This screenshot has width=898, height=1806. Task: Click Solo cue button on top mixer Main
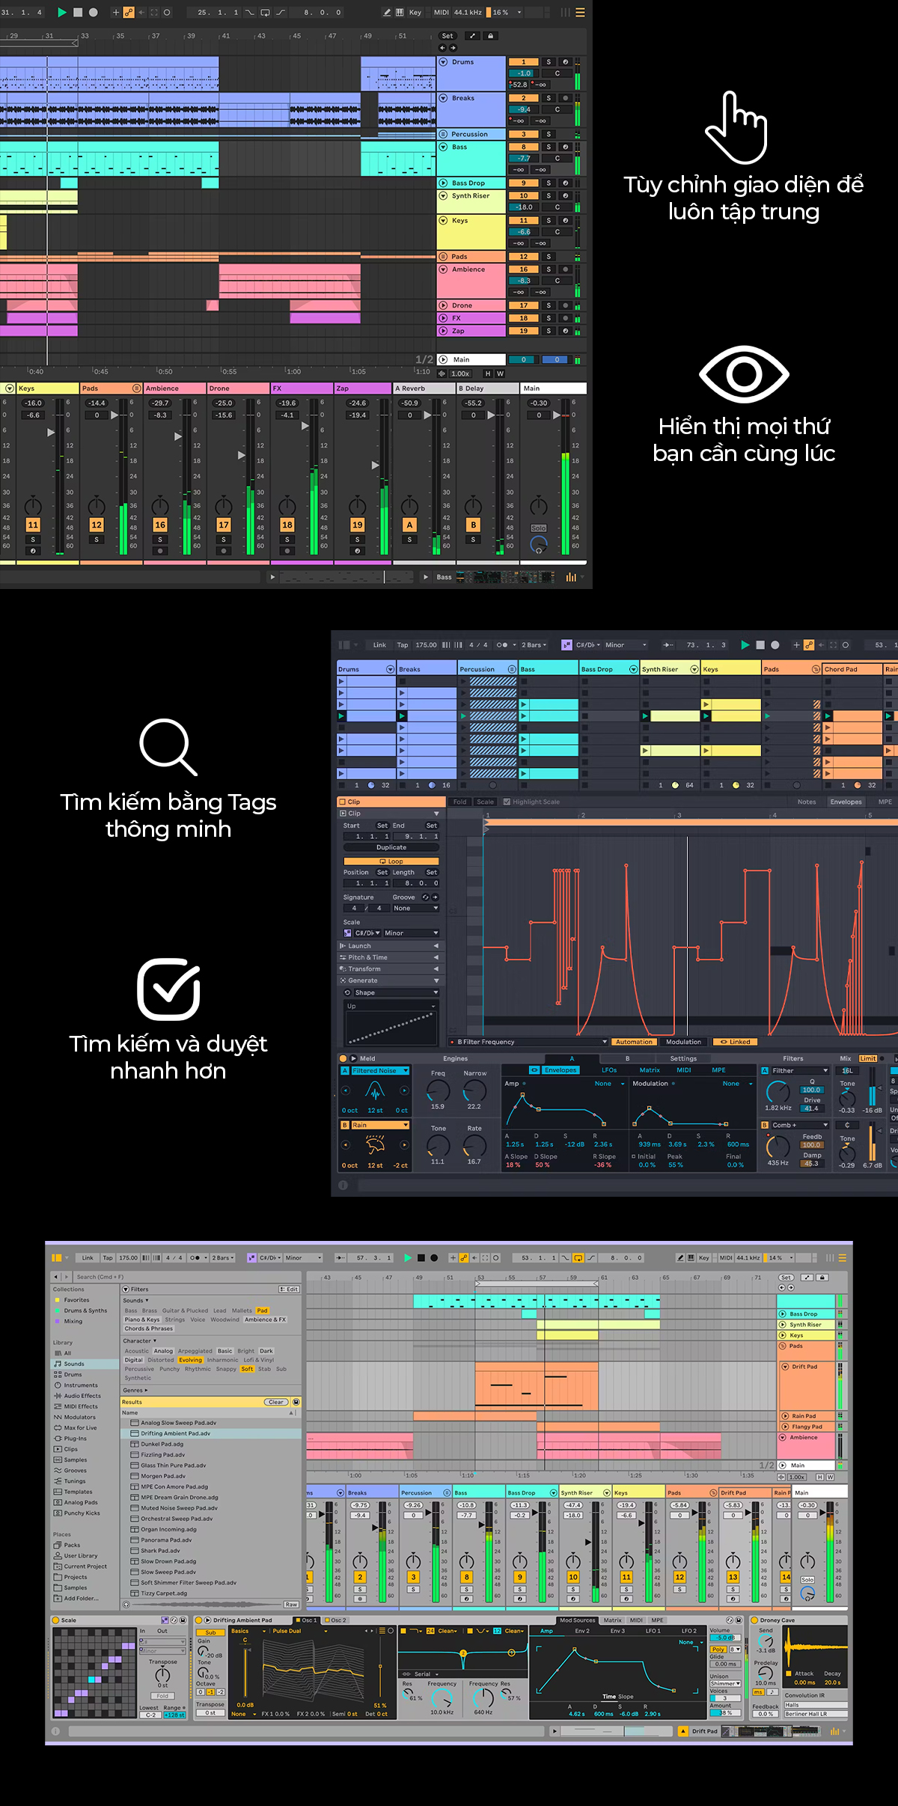pos(538,528)
